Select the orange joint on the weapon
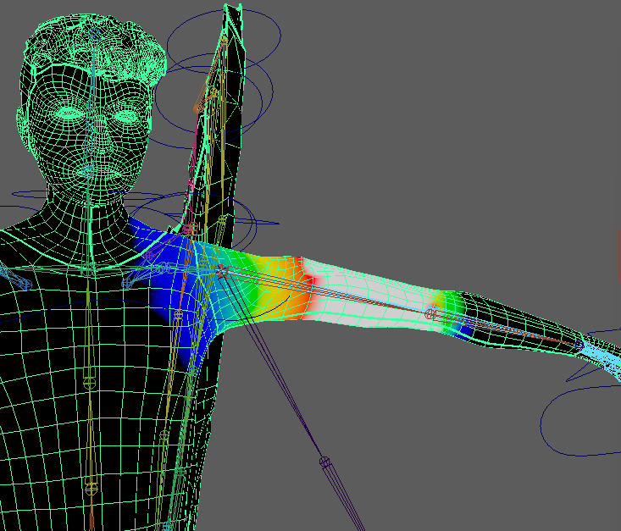Viewport: 621px width, 531px height. coord(198,108)
